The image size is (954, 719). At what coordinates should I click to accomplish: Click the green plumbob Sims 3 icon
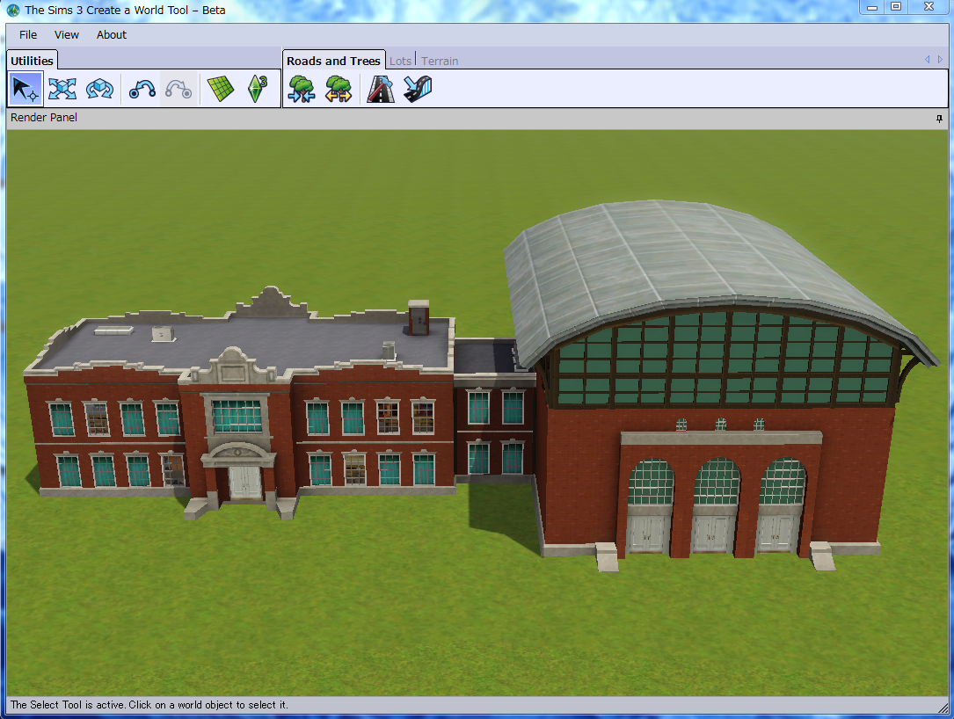(258, 89)
